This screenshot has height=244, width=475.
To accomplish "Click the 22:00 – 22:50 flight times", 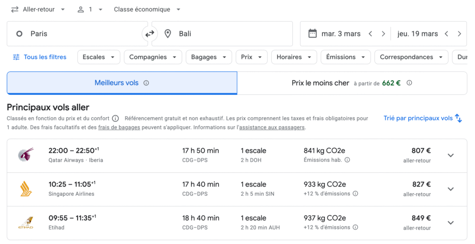I will 74,150.
